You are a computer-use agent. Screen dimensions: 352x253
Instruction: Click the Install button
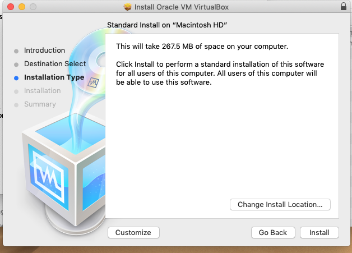point(319,232)
